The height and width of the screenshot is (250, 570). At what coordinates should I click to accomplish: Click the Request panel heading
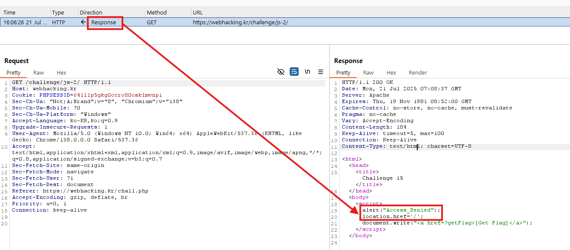coord(17,61)
